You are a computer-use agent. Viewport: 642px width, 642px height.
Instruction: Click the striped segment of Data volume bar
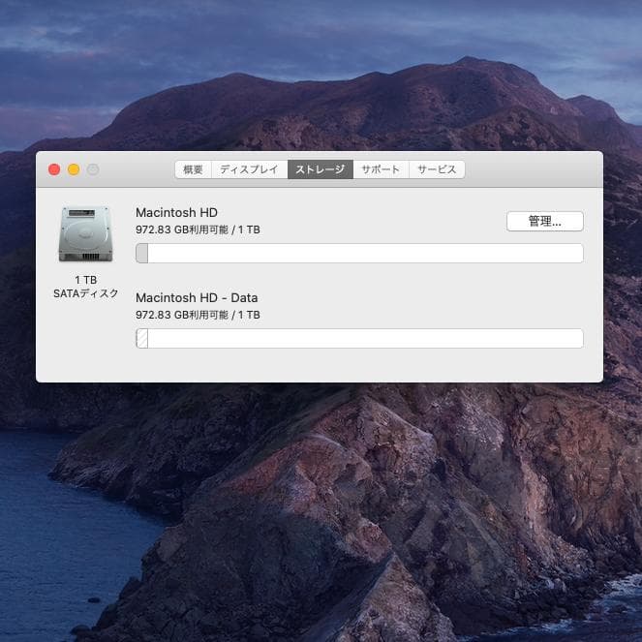pos(142,339)
